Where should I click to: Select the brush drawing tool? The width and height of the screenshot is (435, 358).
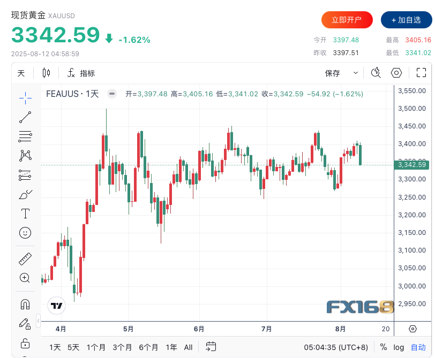tap(25, 194)
